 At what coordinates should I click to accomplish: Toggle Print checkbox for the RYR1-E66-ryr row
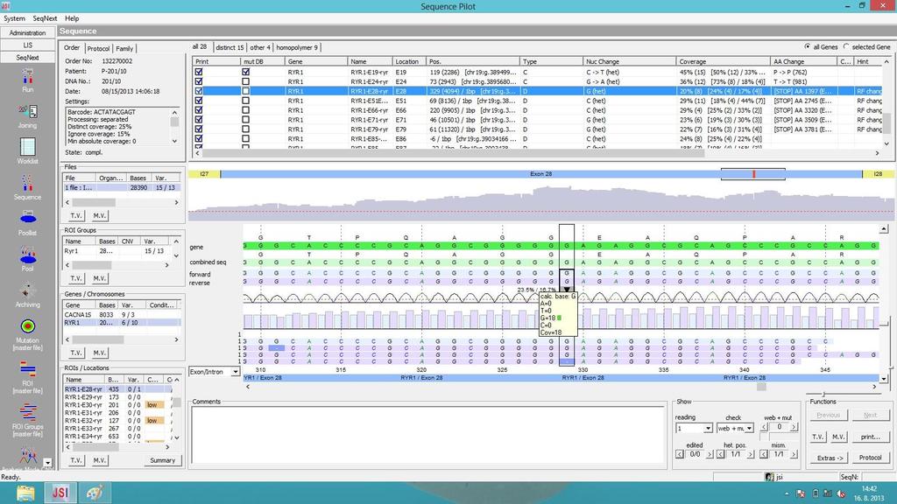point(199,110)
